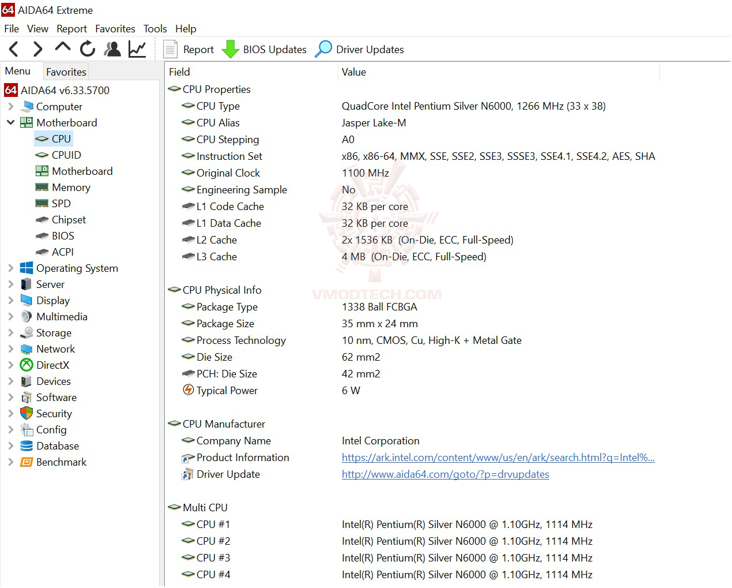
Task: Go up one level with the up arrow
Action: tap(63, 48)
